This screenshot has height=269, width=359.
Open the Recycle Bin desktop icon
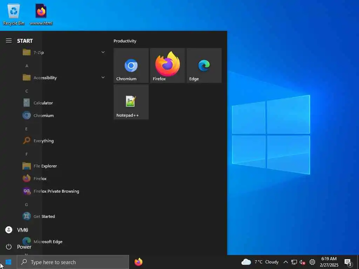point(14,14)
